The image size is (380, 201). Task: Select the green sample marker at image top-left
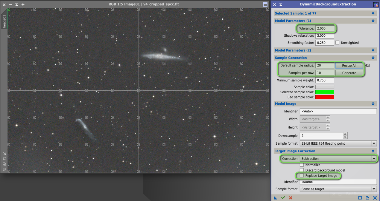click(9, 10)
